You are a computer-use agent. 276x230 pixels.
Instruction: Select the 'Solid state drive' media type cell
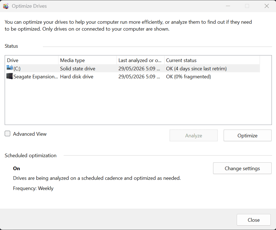coord(78,69)
